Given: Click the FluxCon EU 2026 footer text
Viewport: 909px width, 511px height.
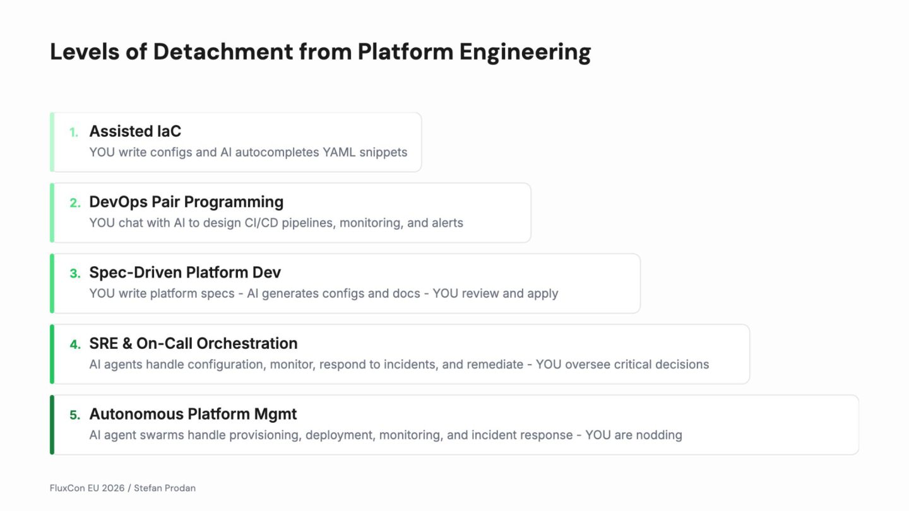Looking at the screenshot, I should (x=122, y=488).
